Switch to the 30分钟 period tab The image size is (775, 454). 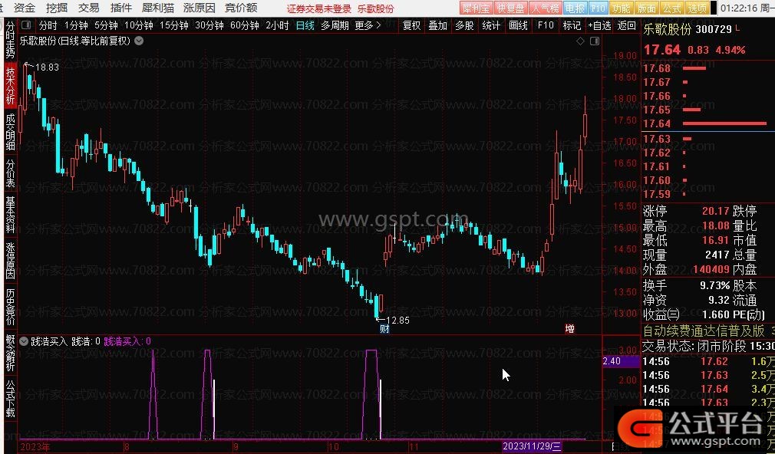[209, 25]
